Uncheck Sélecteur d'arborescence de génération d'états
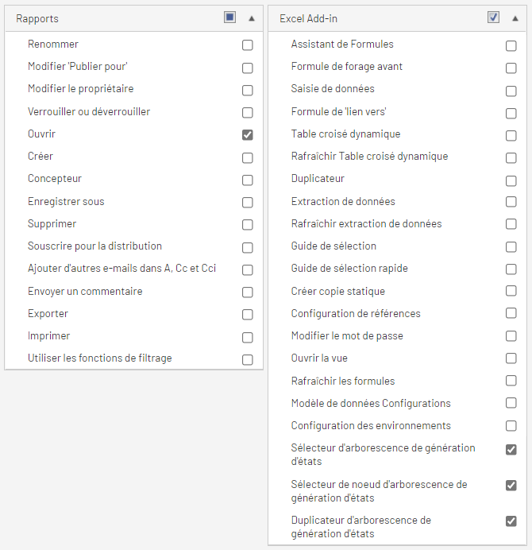Image resolution: width=532 pixels, height=550 pixels. 511,449
